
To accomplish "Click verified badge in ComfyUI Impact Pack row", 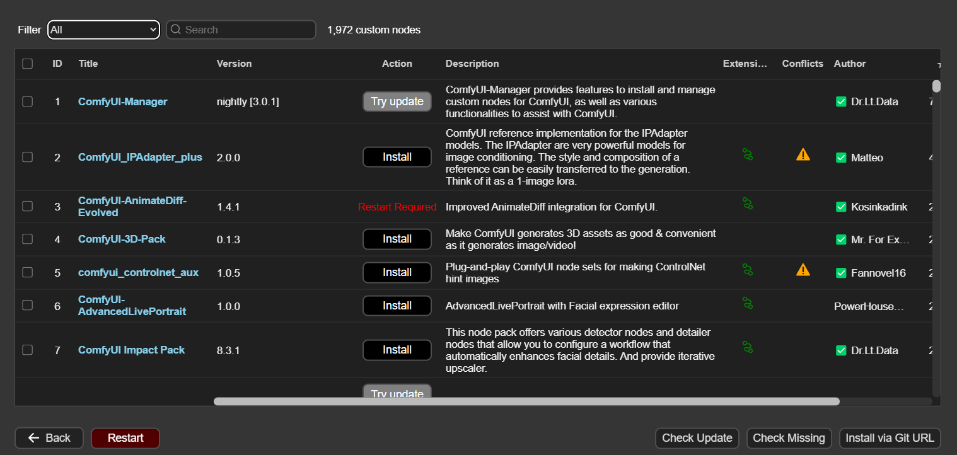I will (840, 350).
